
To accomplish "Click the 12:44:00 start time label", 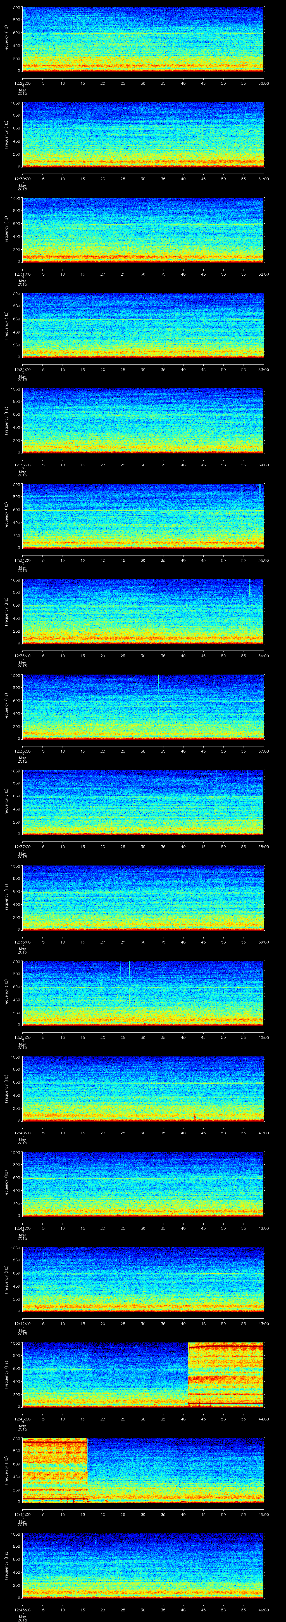I will (22, 1514).
